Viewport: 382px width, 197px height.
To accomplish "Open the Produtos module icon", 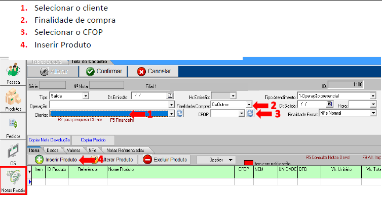I will coord(13,96).
